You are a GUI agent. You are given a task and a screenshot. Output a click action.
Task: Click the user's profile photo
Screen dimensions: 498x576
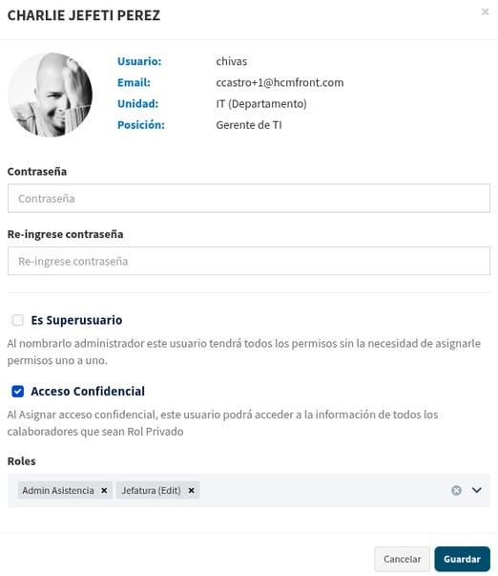[51, 95]
